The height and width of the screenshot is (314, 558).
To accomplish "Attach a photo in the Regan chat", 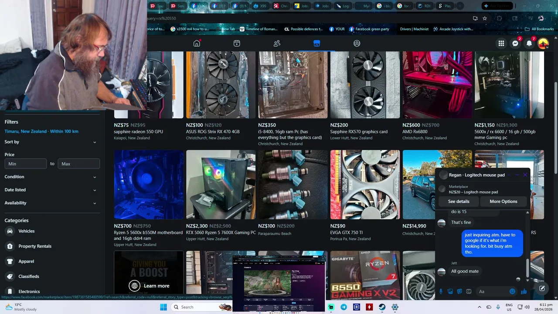I will click(x=450, y=291).
